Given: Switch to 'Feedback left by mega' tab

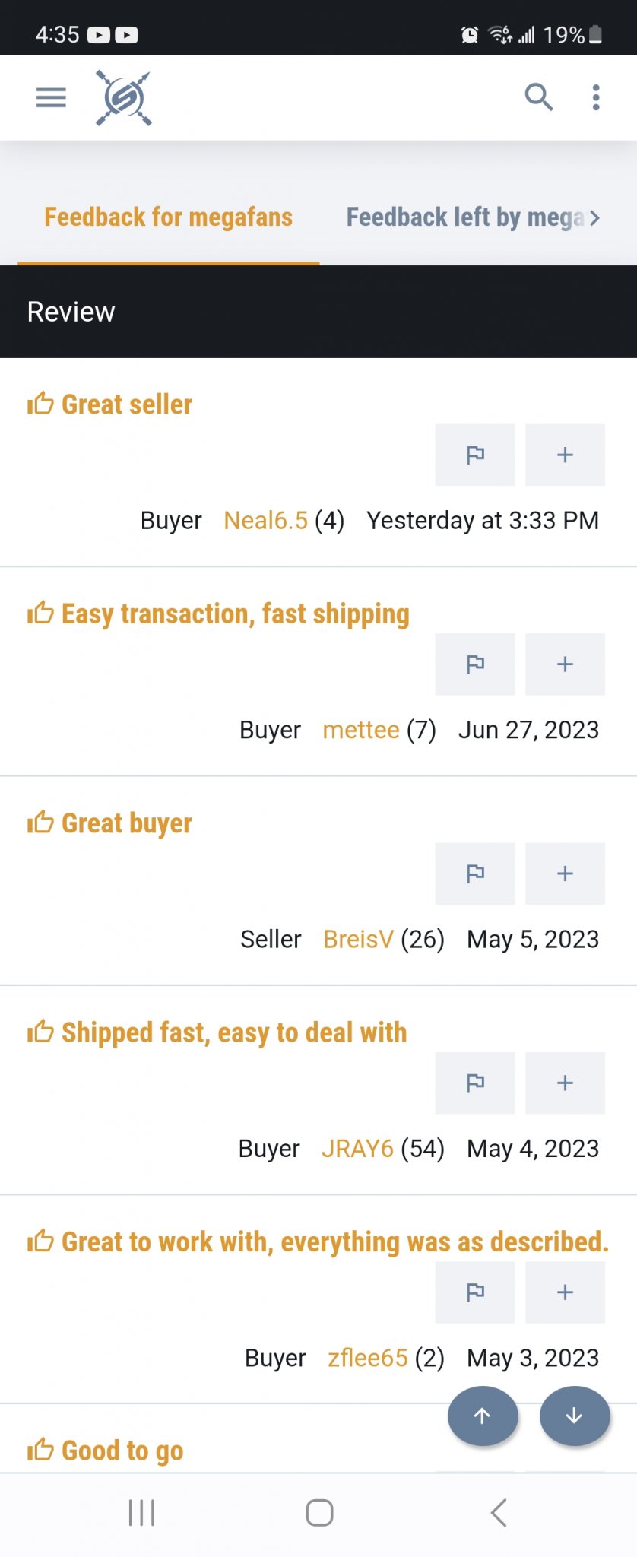Looking at the screenshot, I should [x=465, y=217].
